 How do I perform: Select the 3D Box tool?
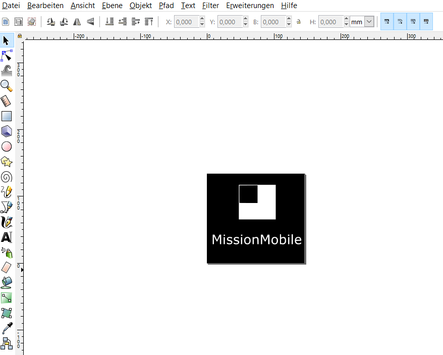6,131
